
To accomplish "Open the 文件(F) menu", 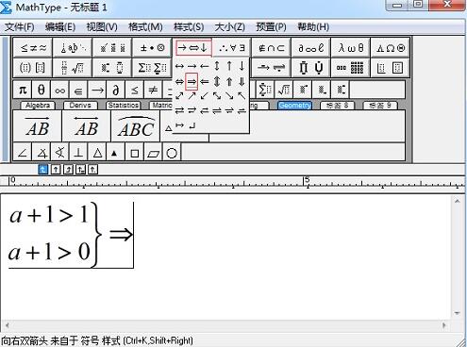I will click(19, 27).
